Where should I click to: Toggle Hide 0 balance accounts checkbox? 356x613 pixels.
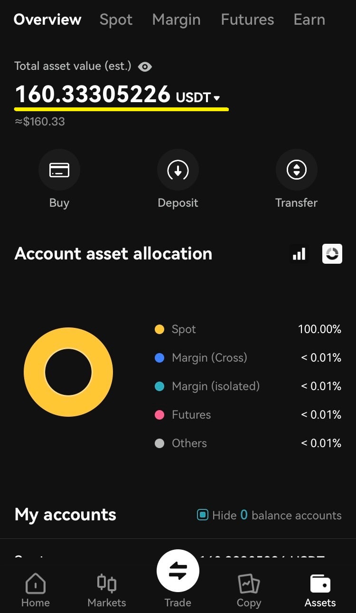click(203, 515)
